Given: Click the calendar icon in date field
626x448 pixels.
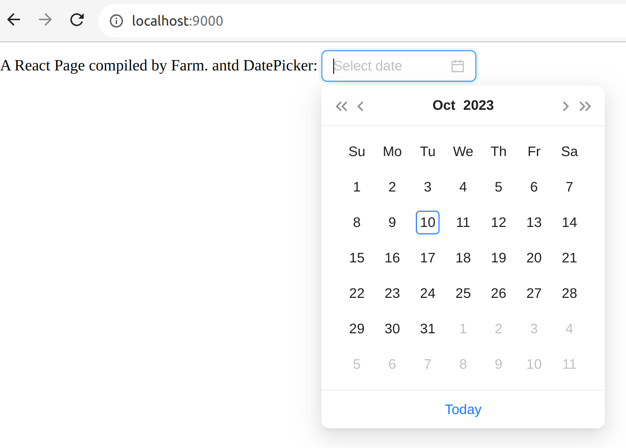Looking at the screenshot, I should [458, 66].
